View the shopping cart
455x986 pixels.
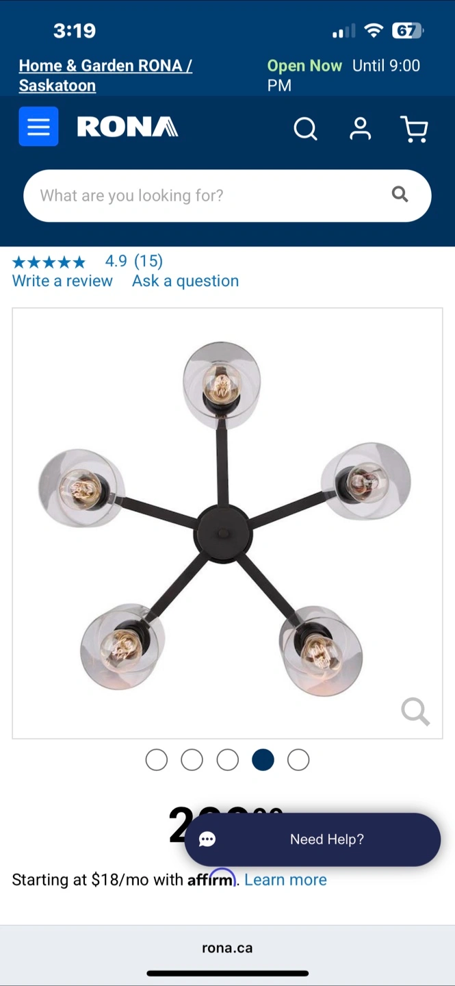pos(414,129)
